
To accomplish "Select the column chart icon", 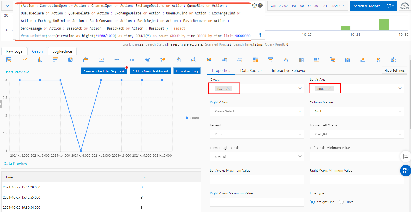I will (39, 60).
